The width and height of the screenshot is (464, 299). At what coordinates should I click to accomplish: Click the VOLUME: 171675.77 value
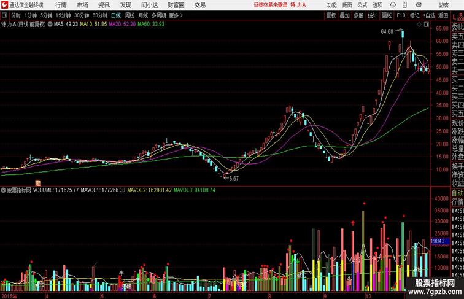56,190
